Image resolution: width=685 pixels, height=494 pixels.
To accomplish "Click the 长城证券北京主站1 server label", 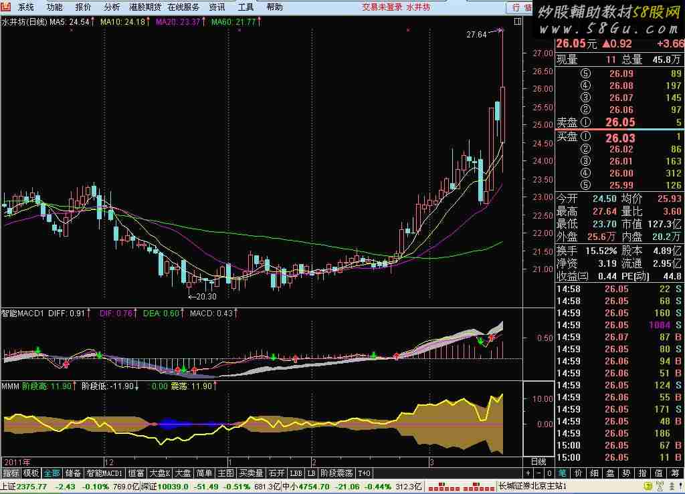I will coord(533,486).
